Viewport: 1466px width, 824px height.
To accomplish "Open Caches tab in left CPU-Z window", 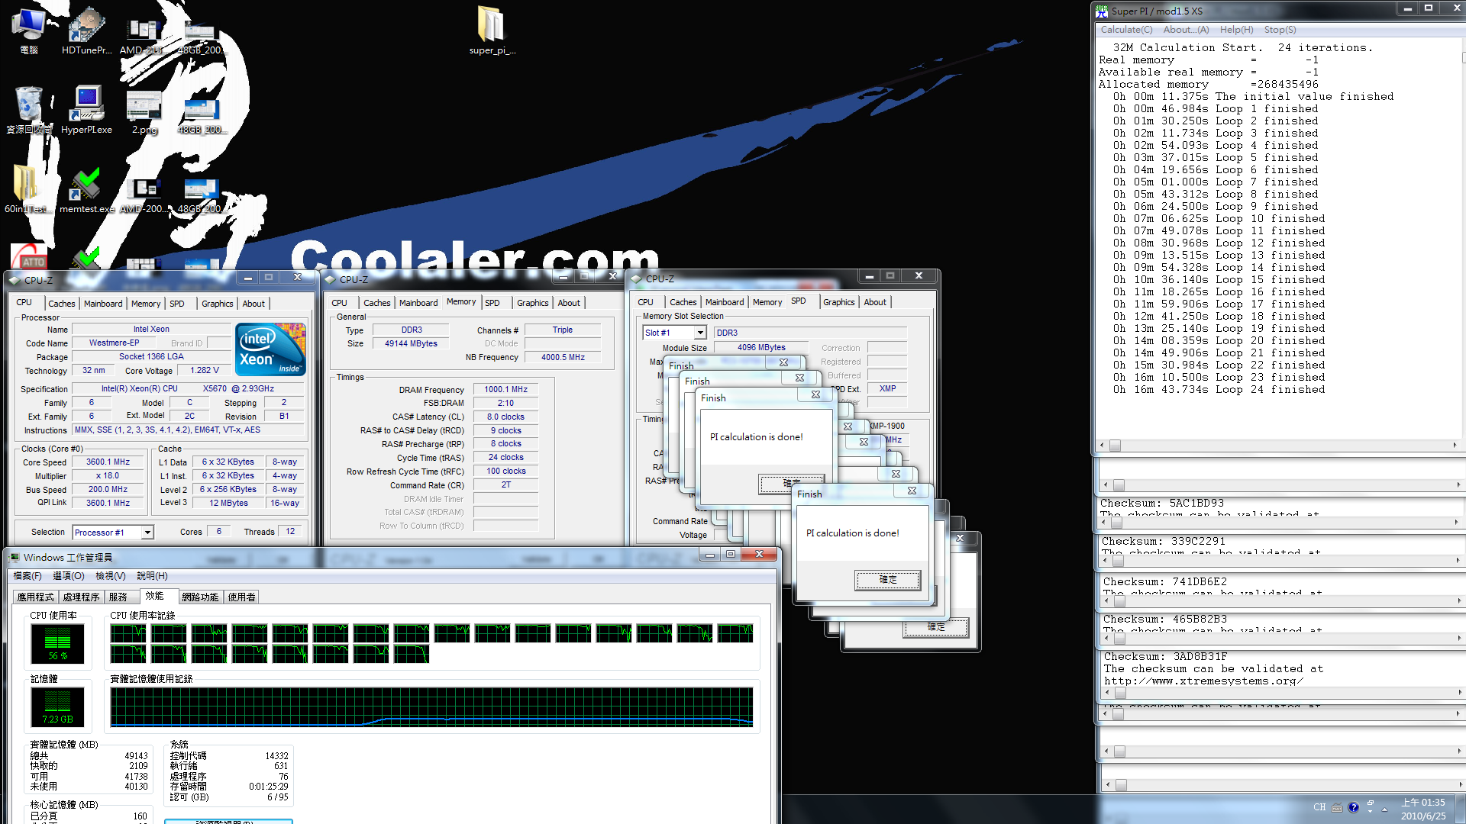I will coord(62,304).
